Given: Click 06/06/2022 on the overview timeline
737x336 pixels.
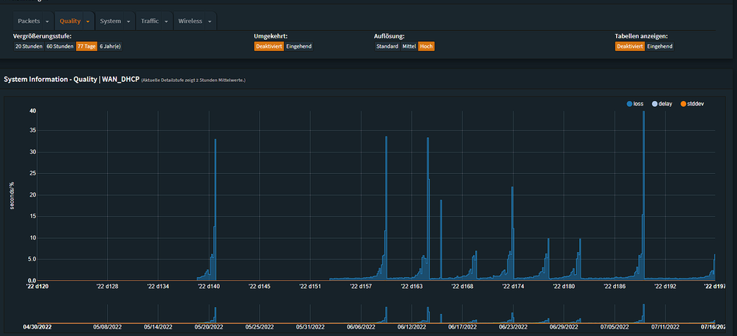Looking at the screenshot, I should (x=361, y=326).
